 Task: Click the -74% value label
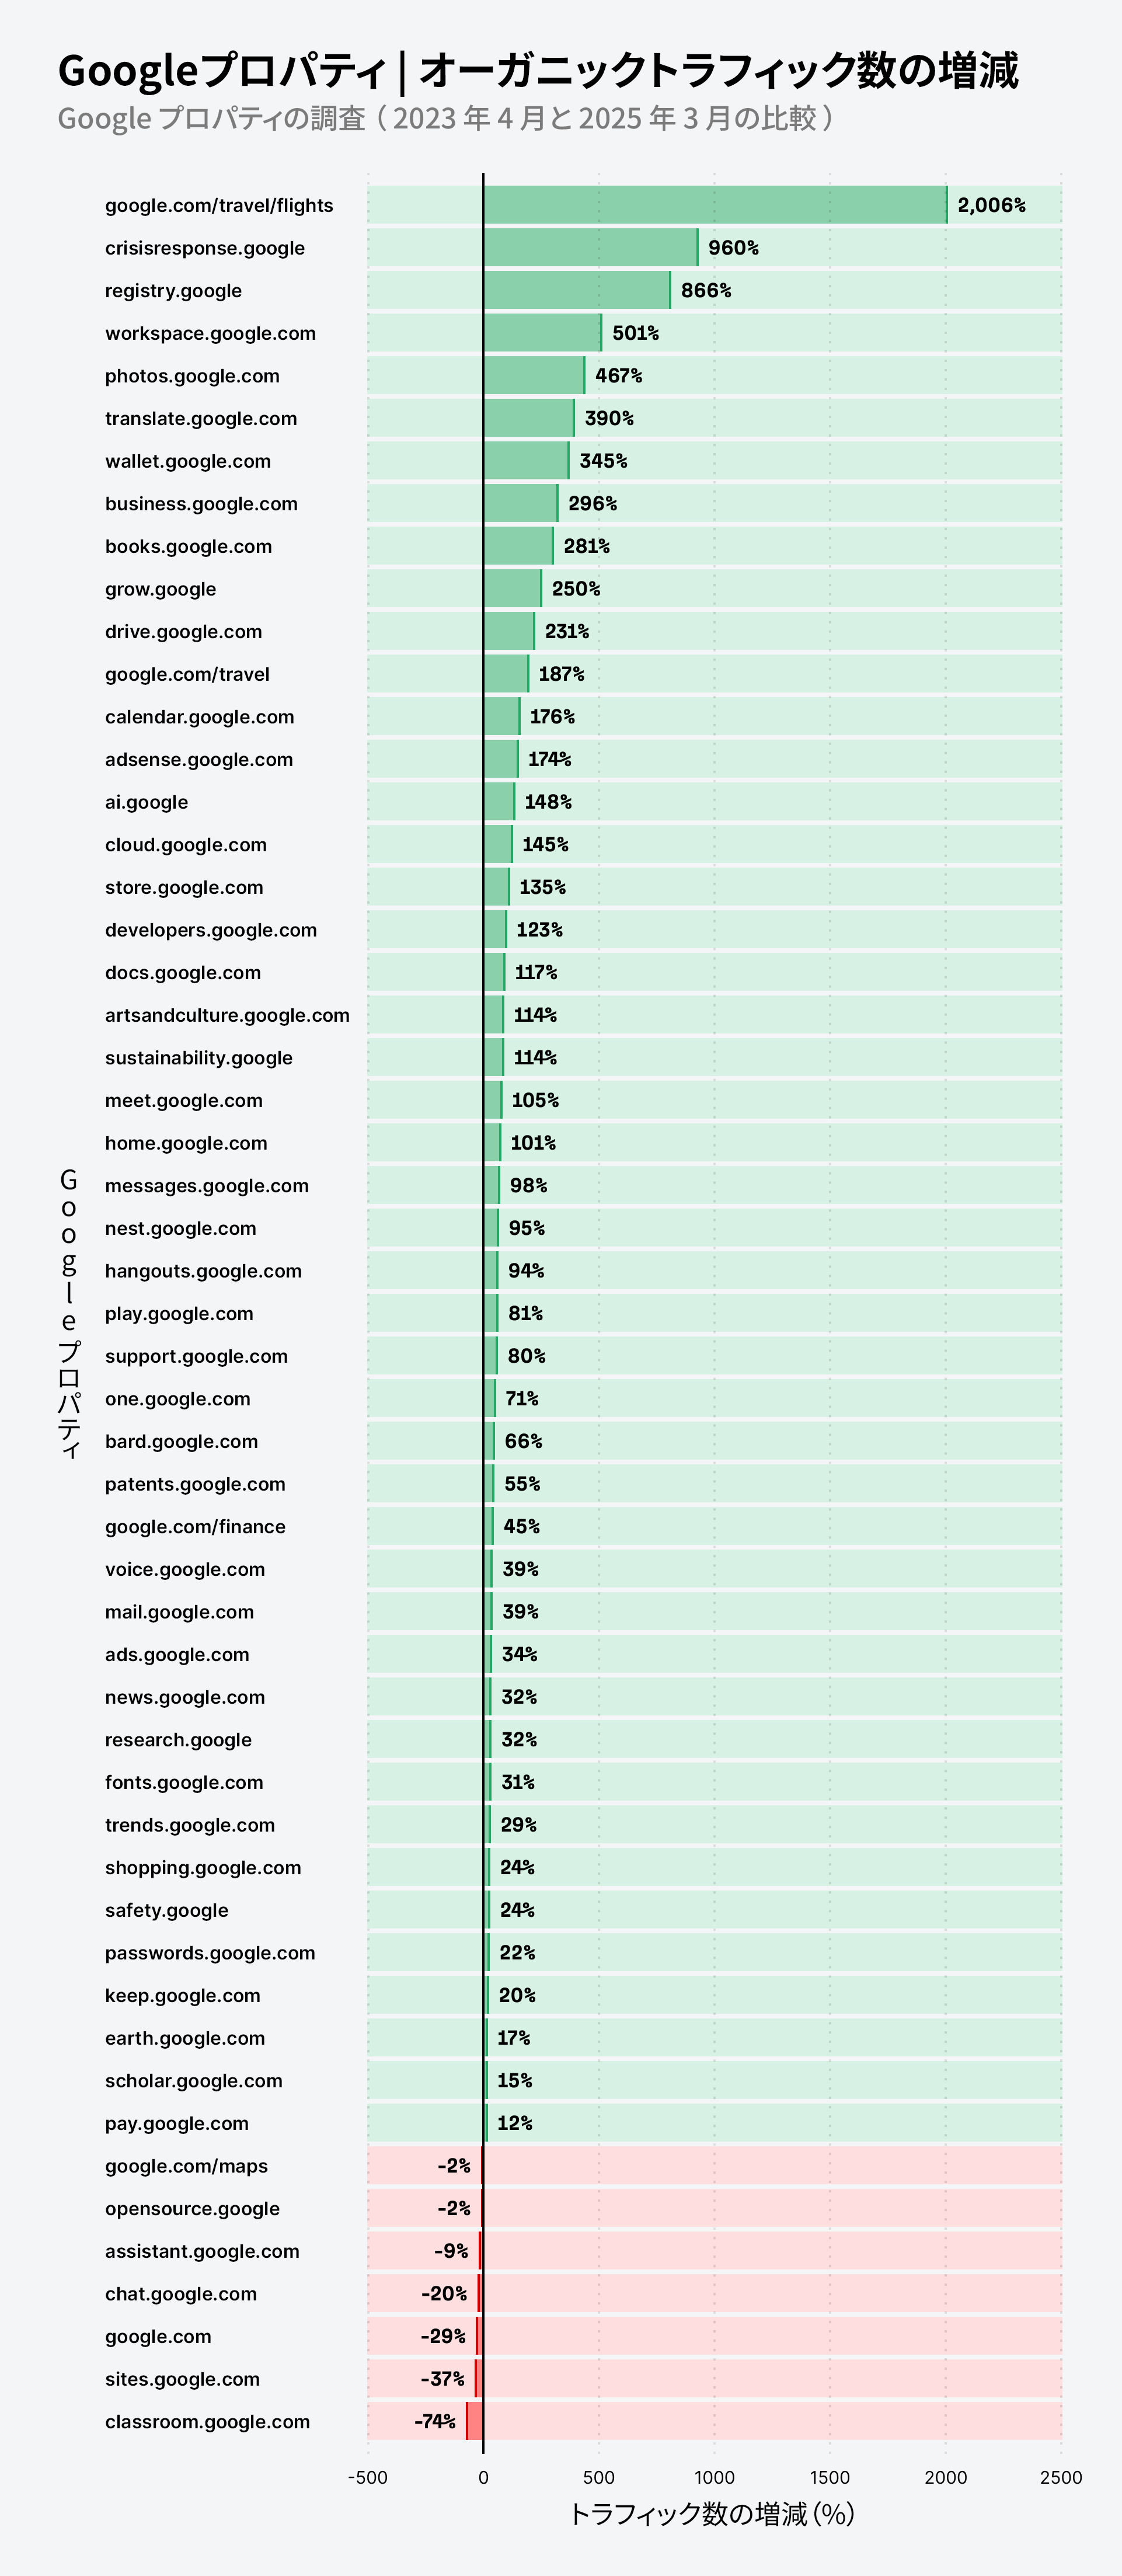point(435,2421)
